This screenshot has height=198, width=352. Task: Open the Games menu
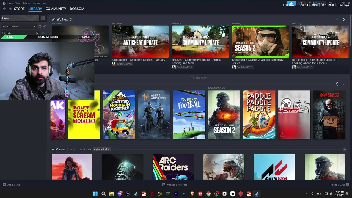[x=36, y=3]
